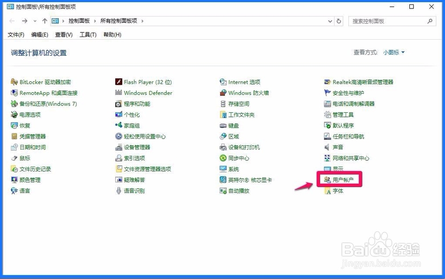The image size is (445, 279).
Task: Open the 语言 link
Action: (x=24, y=191)
